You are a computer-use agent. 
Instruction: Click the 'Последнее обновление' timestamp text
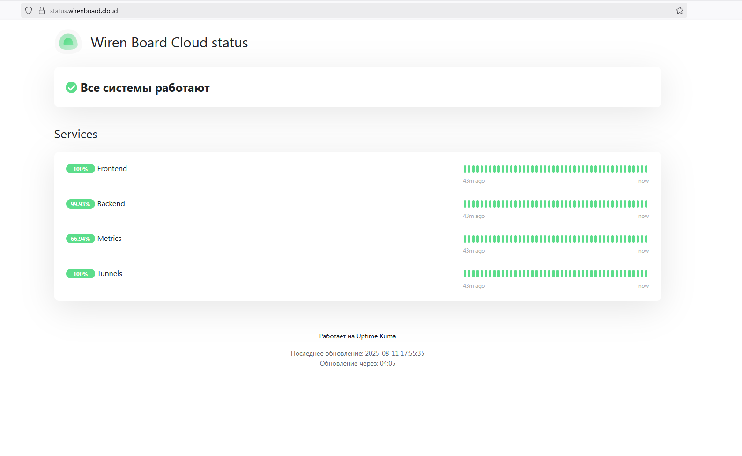(357, 353)
